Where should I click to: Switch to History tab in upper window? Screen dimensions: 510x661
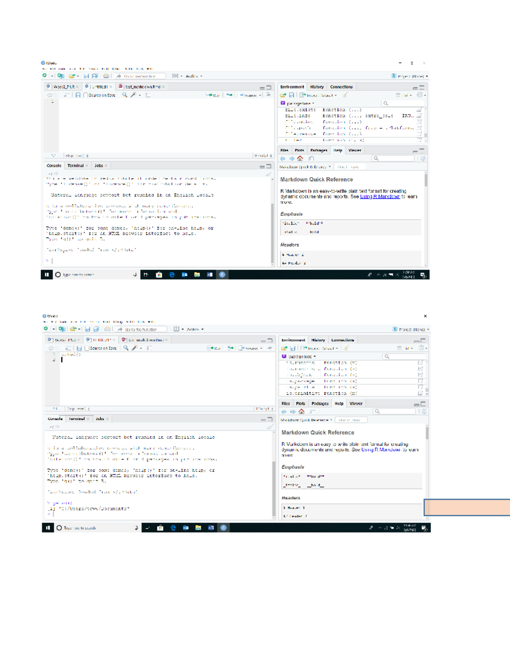[317, 87]
